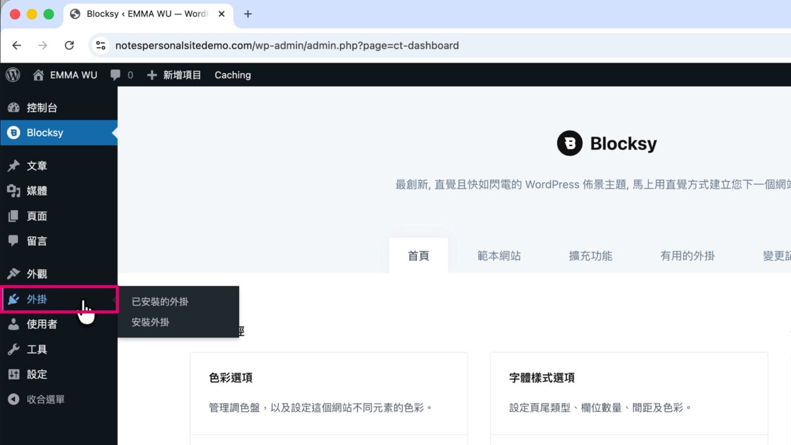This screenshot has width=791, height=445.
Task: Click the 頁面 pages icon
Action: click(14, 216)
